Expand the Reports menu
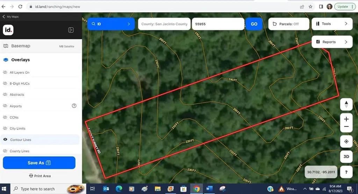 pos(331,42)
